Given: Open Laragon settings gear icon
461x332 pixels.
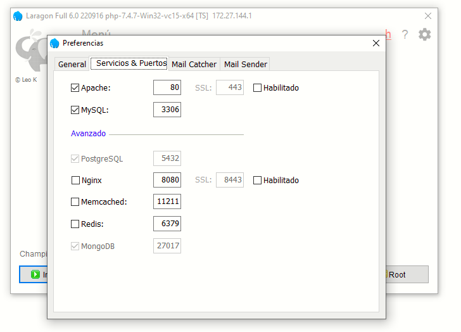Looking at the screenshot, I should coord(424,35).
